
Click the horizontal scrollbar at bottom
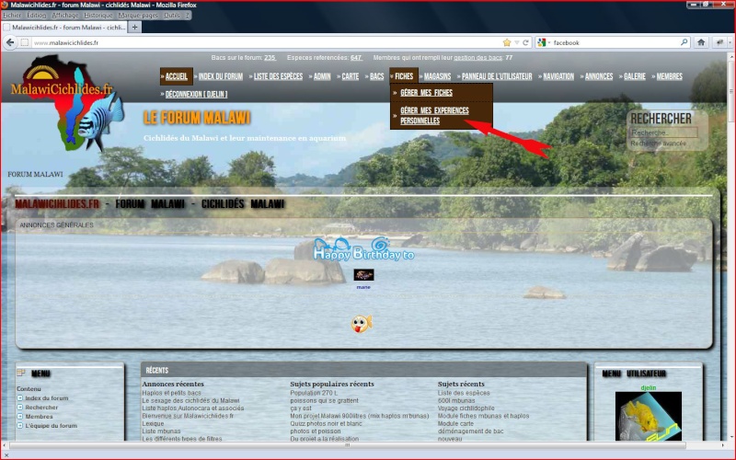click(348, 445)
